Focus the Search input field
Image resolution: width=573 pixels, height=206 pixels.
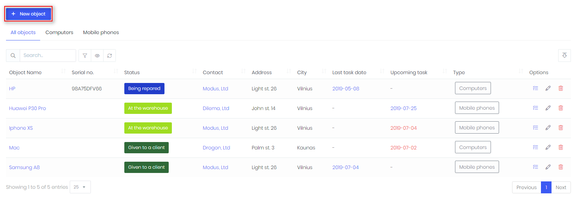[x=48, y=56]
